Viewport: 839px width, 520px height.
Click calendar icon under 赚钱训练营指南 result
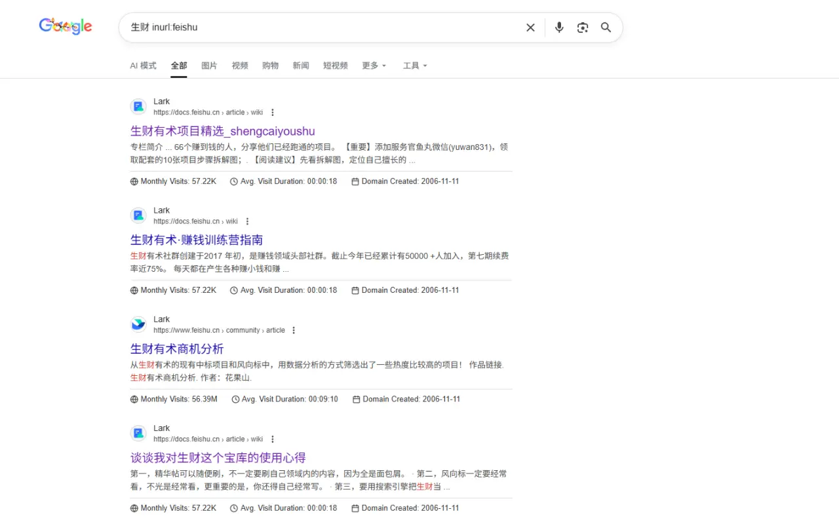[x=355, y=290]
